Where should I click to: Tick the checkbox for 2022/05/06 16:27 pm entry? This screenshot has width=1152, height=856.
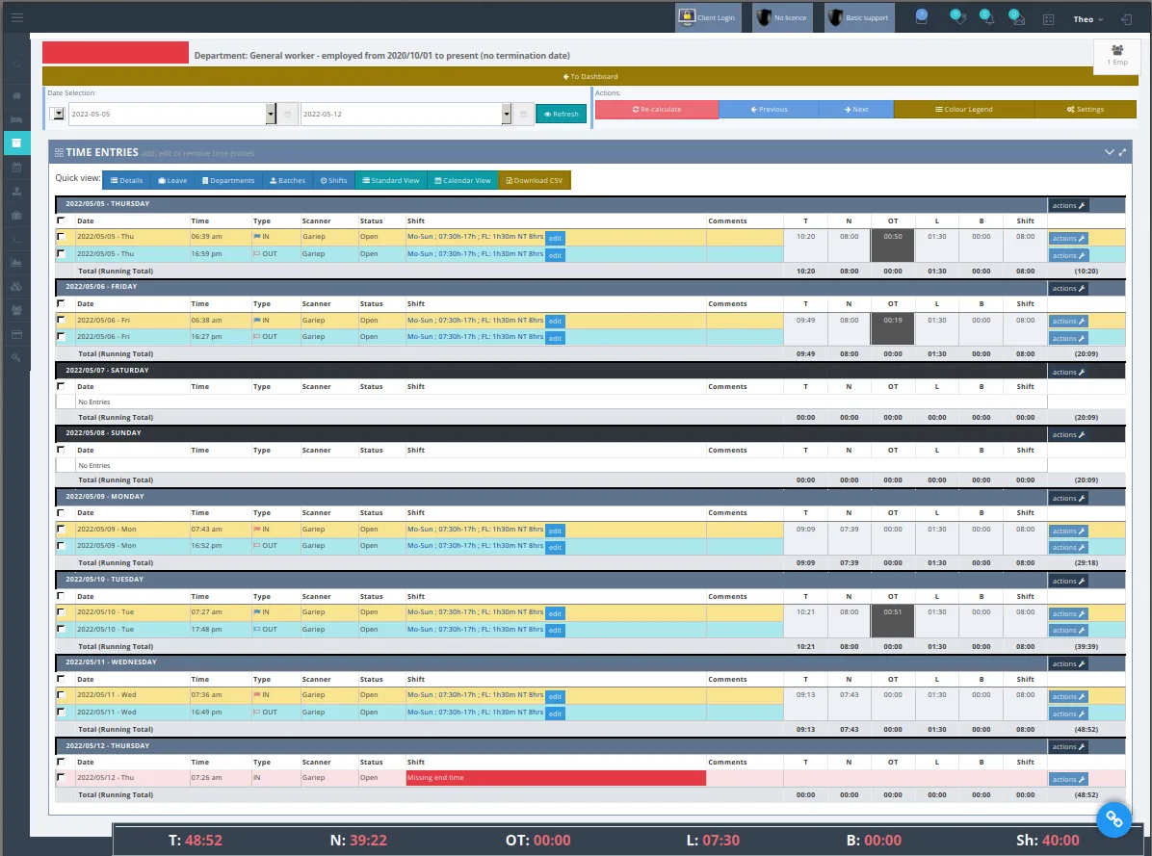[61, 336]
